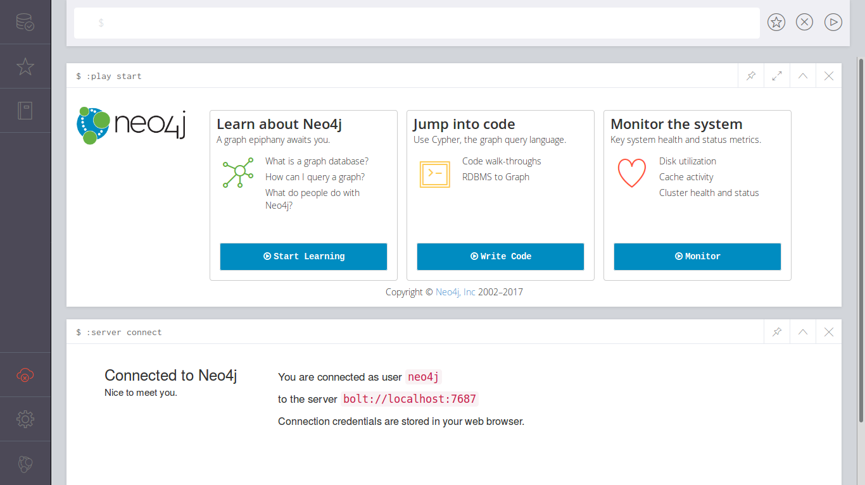Open the Neo4j, Inc copyright link

tap(455, 292)
